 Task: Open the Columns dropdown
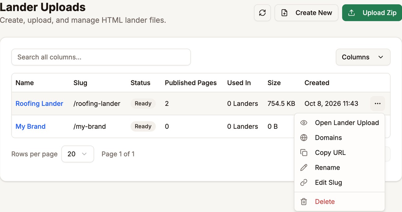[x=363, y=57]
